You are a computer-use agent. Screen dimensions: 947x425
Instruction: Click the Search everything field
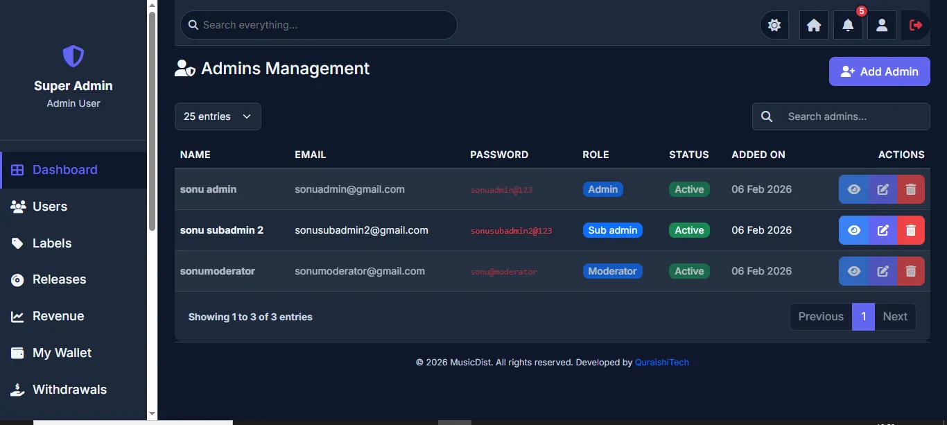point(319,25)
